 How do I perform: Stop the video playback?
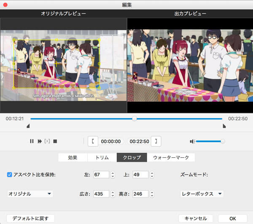click(x=55, y=141)
